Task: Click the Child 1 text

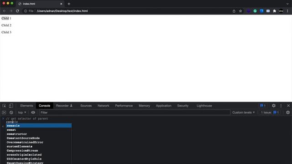Action: 6,18
